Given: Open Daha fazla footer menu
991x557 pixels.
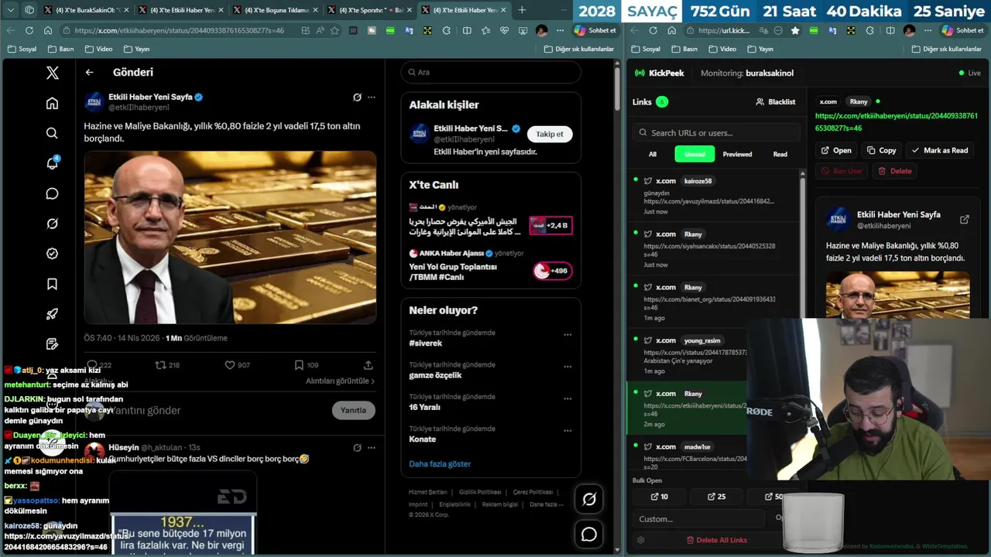Looking at the screenshot, I should pyautogui.click(x=547, y=504).
